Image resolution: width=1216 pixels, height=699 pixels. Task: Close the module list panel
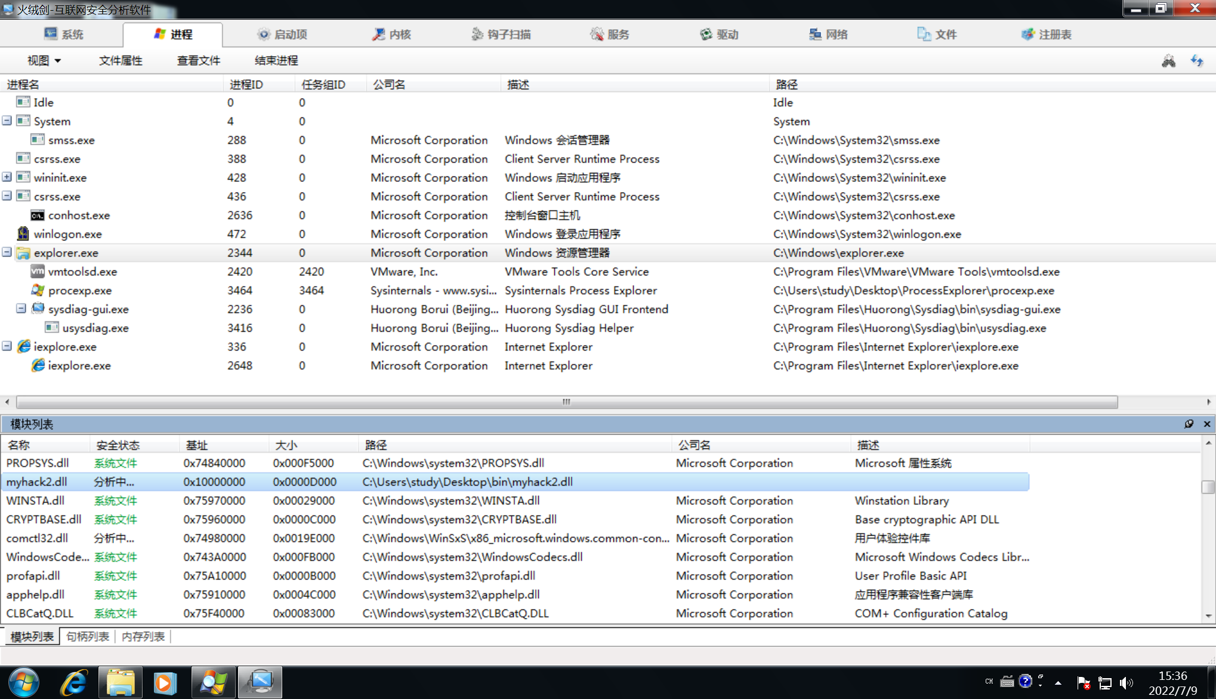1207,424
